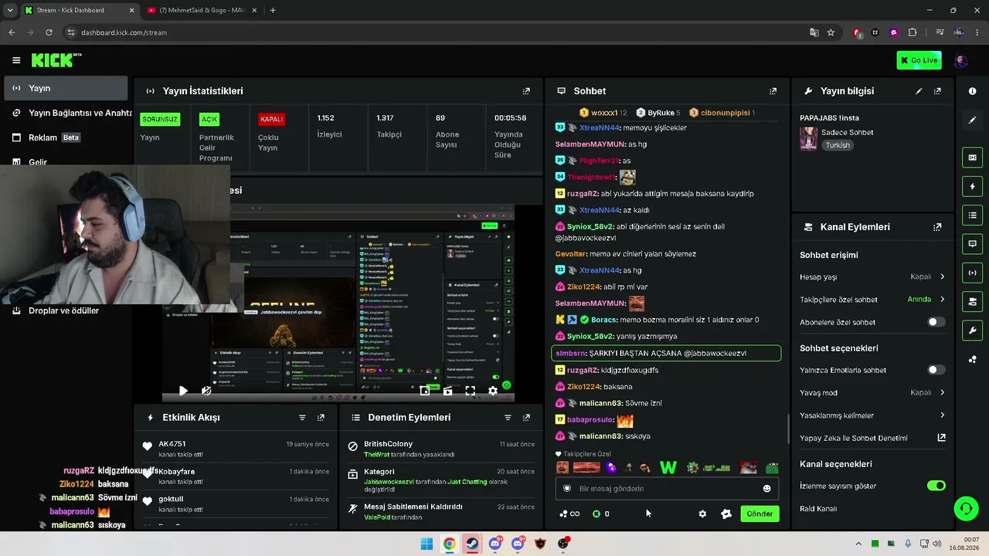Screen dimensions: 989x556
Task: Click channel points infinity icon under chat
Action: 569,514
